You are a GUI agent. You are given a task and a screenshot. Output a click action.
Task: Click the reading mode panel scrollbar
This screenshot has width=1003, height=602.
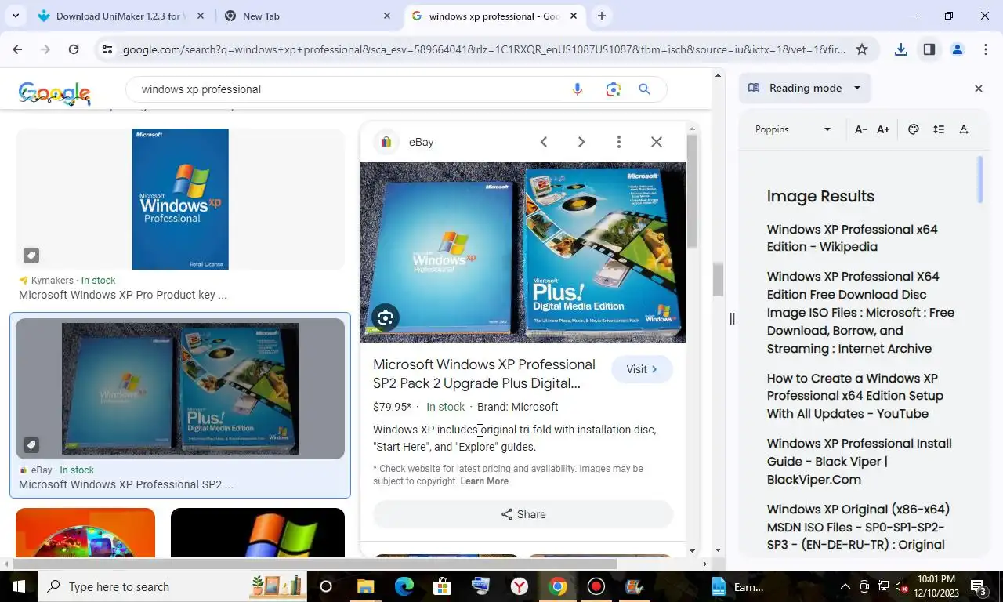pos(979,179)
